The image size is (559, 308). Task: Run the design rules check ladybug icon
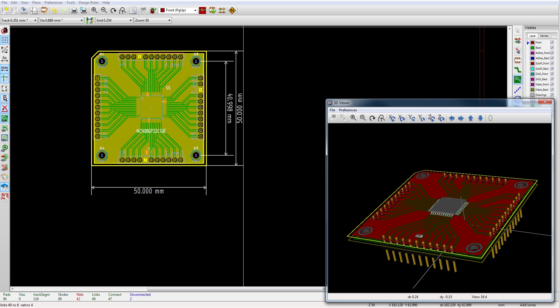(x=153, y=10)
